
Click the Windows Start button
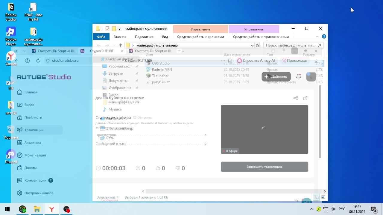(x=7, y=209)
